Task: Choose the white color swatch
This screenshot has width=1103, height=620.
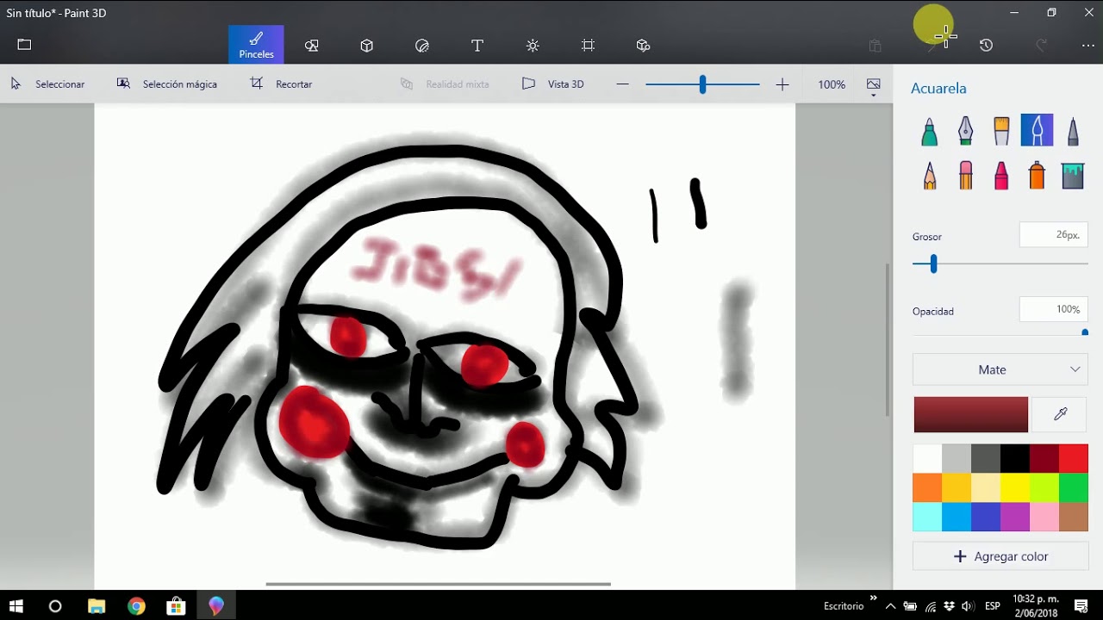Action: (927, 458)
